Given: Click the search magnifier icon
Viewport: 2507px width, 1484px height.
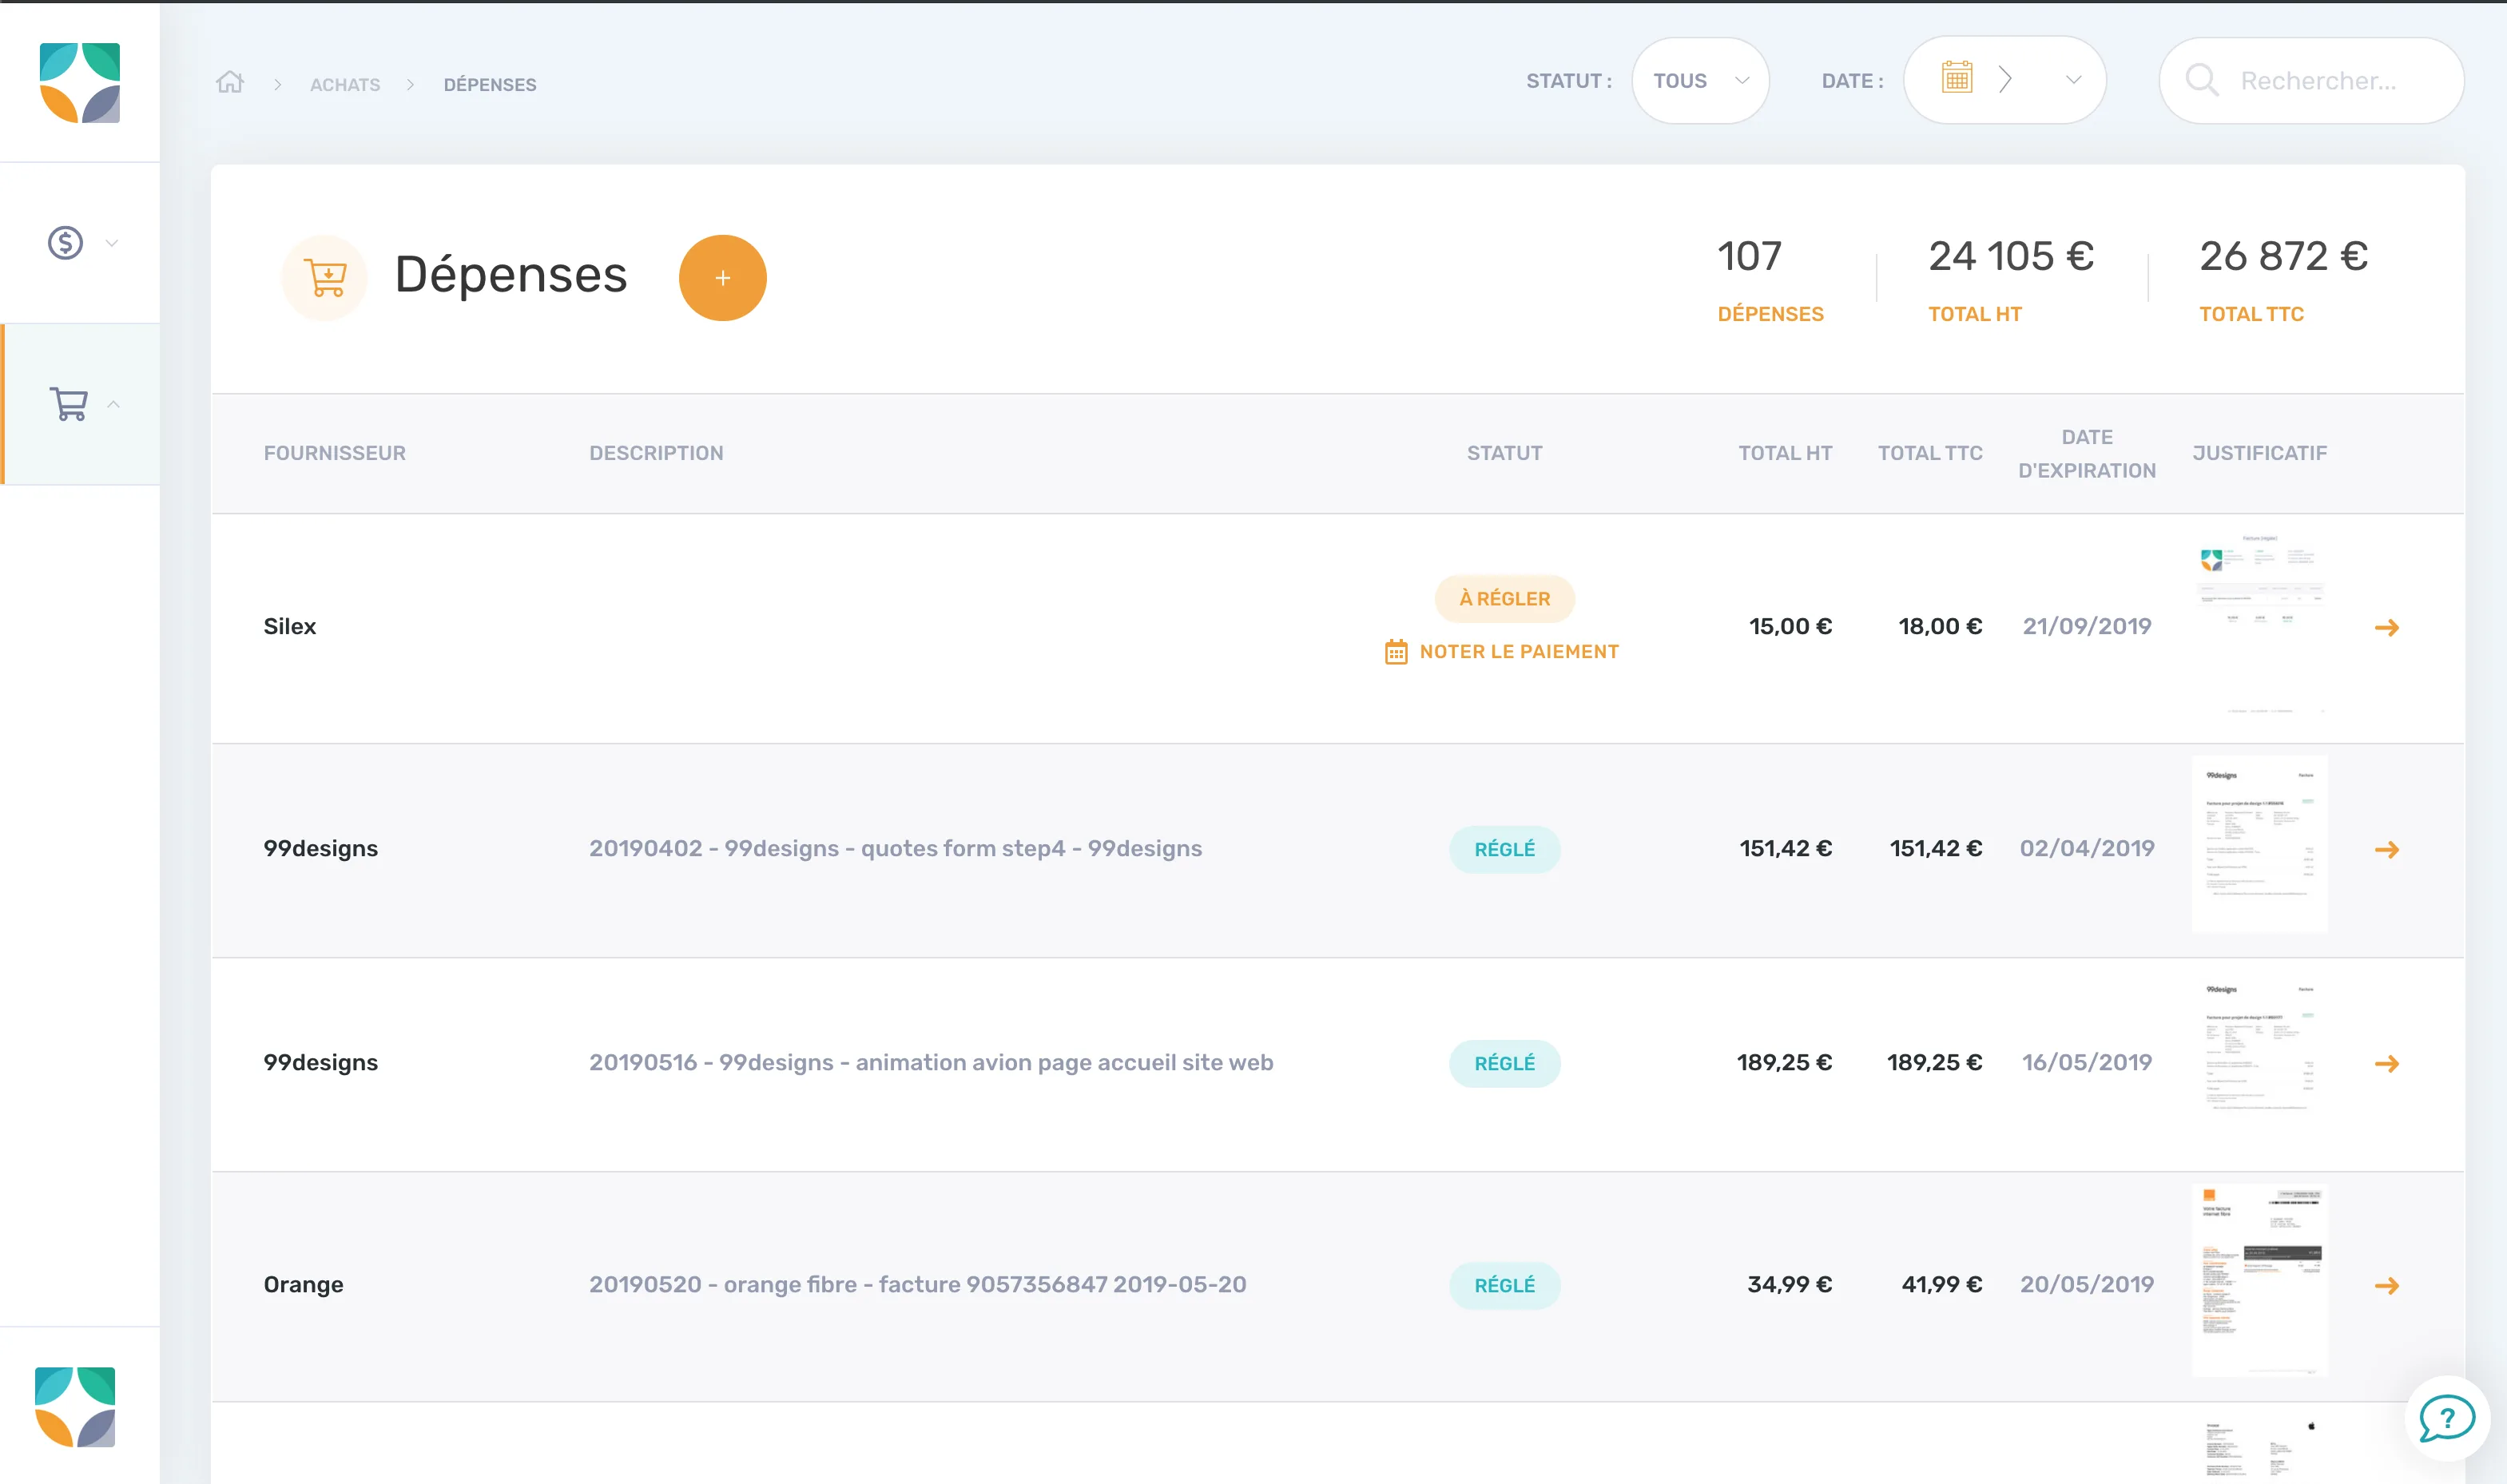Looking at the screenshot, I should (x=2202, y=80).
